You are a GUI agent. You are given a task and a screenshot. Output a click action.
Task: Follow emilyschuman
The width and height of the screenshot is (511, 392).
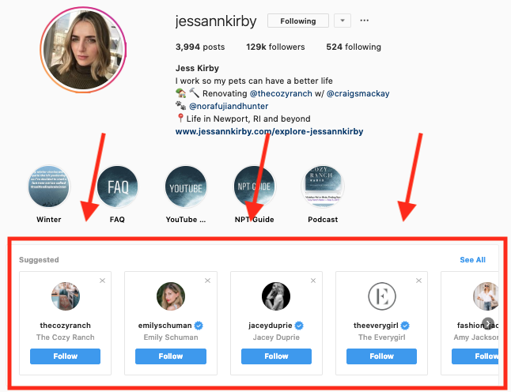pos(171,356)
